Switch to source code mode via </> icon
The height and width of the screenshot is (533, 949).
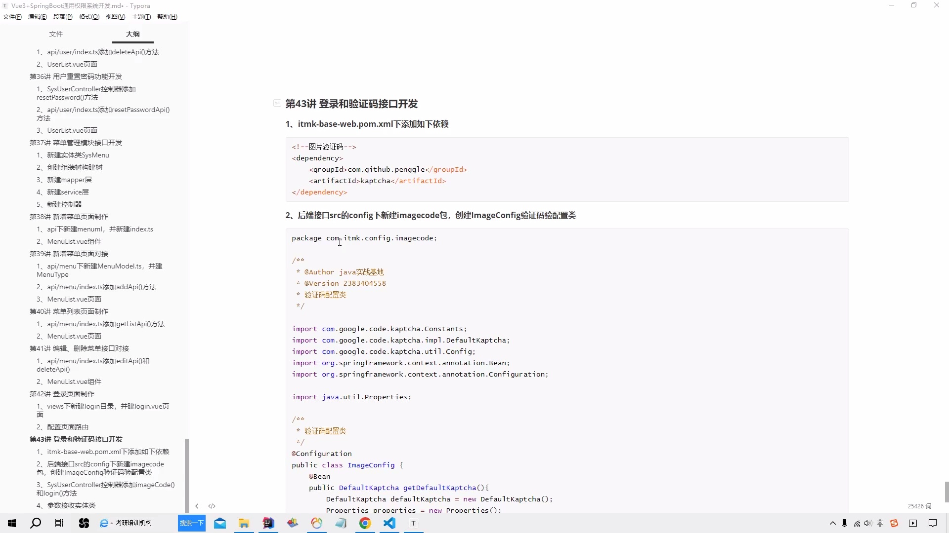coord(212,506)
